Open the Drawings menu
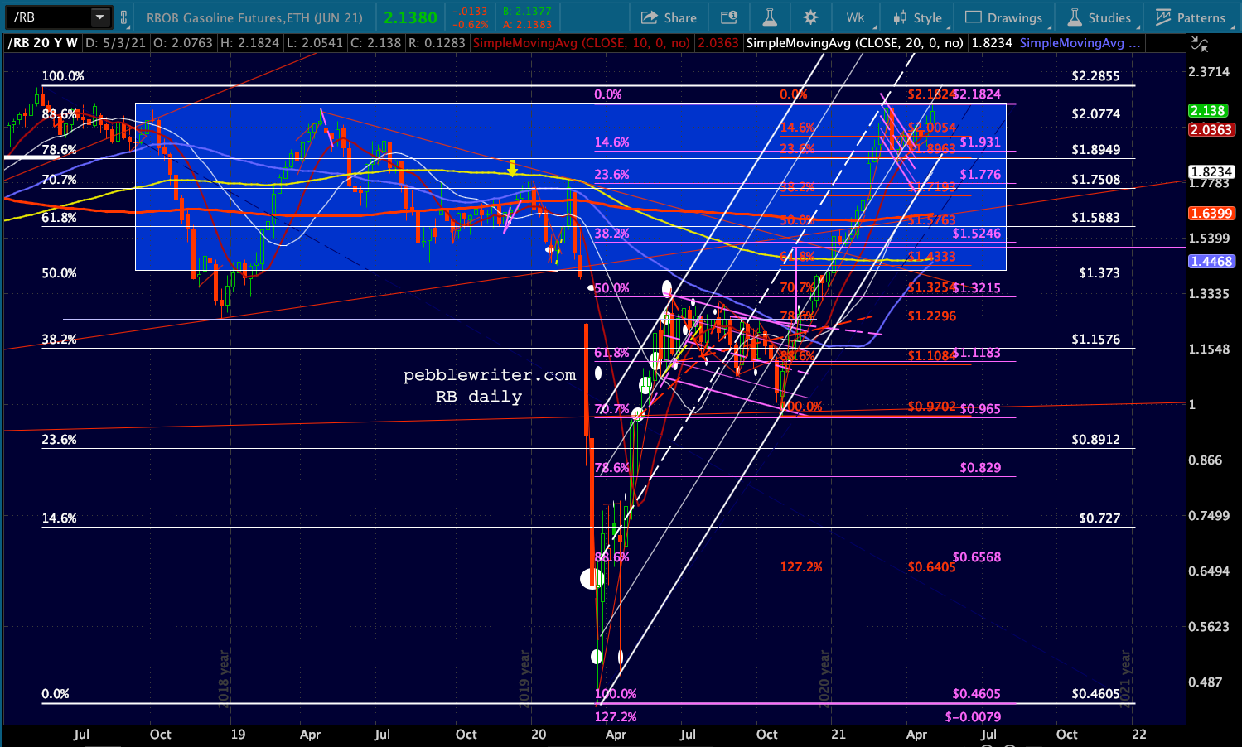The image size is (1242, 747). 1003,17
